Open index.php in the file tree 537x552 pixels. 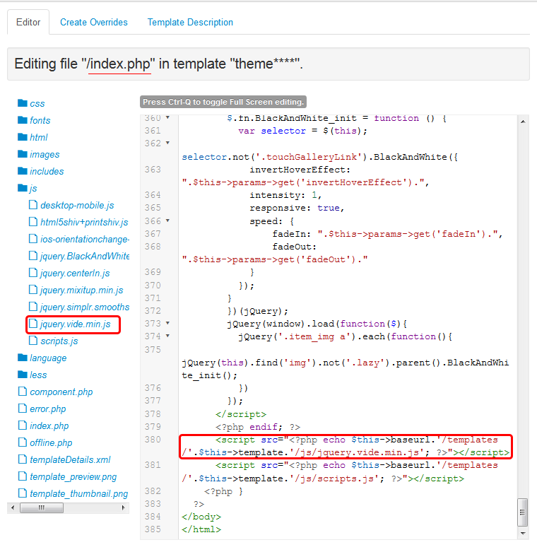[x=49, y=425]
